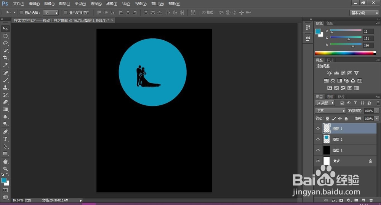
Task: Switch to the 路径 tab
Action: coord(341,97)
